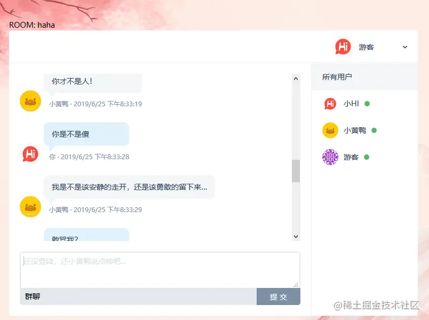Screen dimensions: 429x320
Task: Click green online dot beside 游客 in list
Action: [367, 157]
